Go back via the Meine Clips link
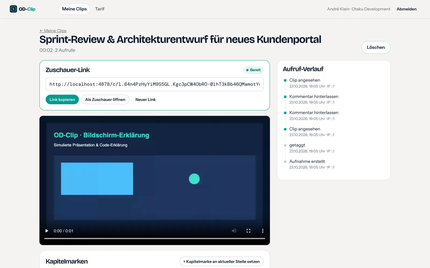The image size is (430, 268). tap(53, 31)
